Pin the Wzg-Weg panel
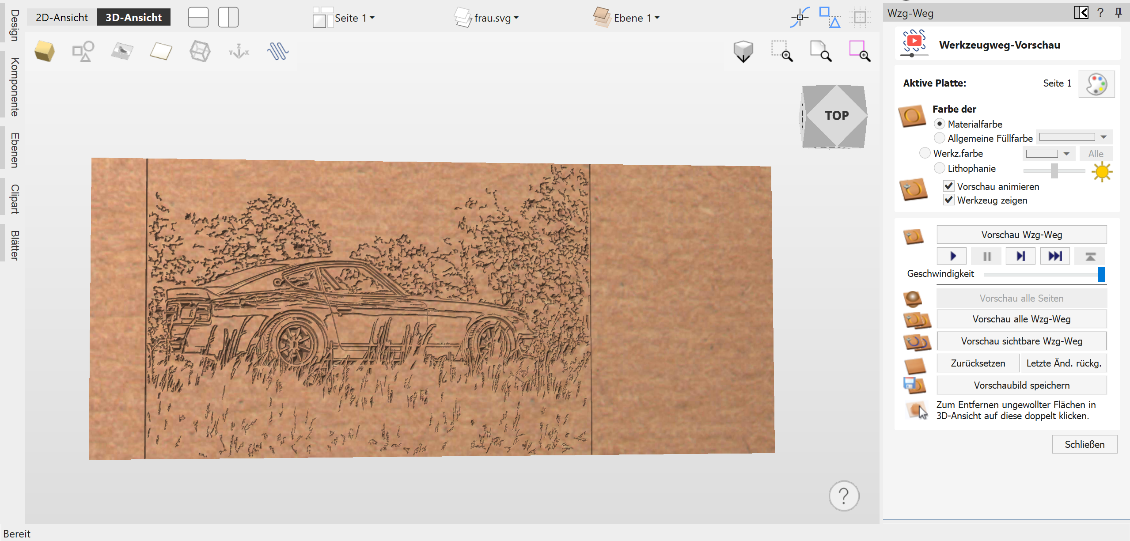The image size is (1130, 541). coord(1118,12)
